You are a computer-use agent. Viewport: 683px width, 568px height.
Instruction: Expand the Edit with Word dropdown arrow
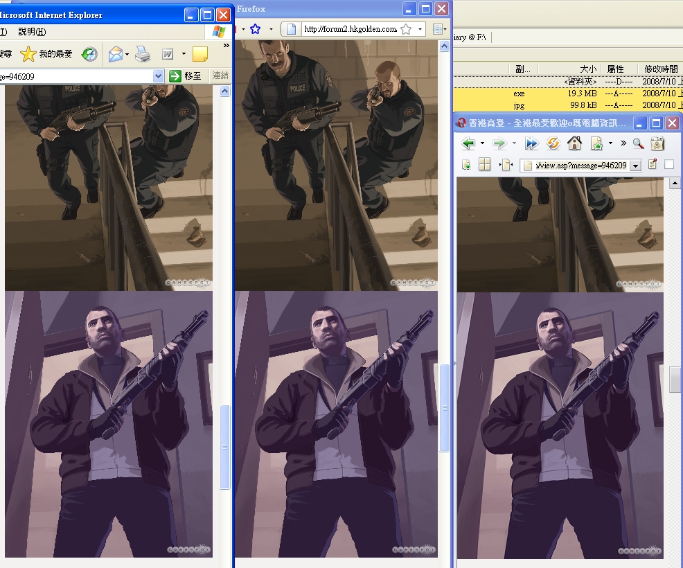coord(184,54)
